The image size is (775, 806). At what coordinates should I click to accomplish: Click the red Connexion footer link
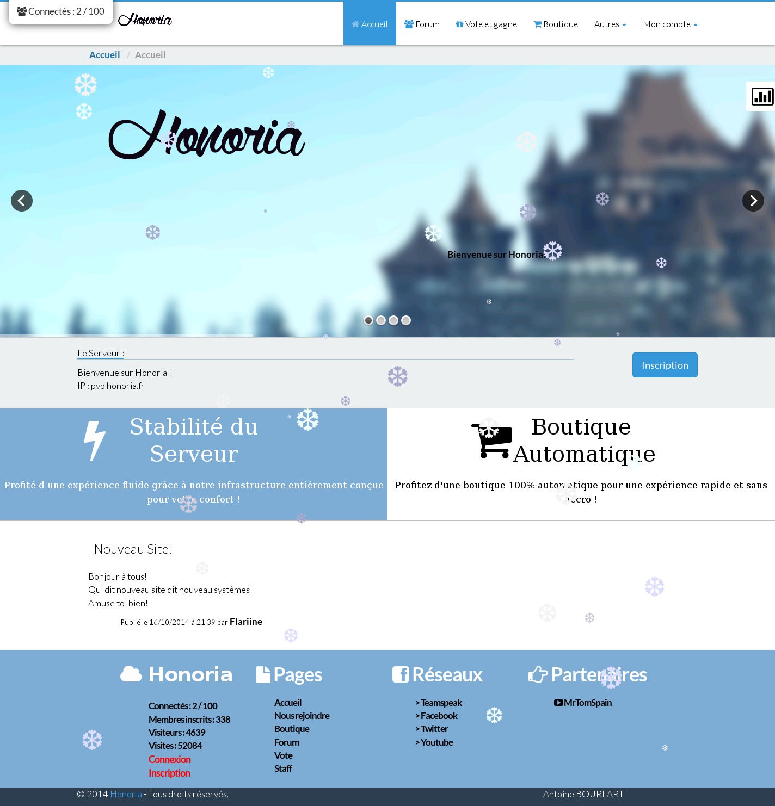coord(170,759)
